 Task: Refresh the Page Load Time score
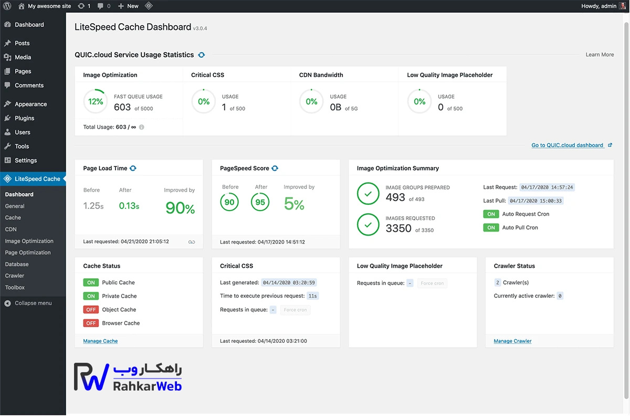(133, 168)
